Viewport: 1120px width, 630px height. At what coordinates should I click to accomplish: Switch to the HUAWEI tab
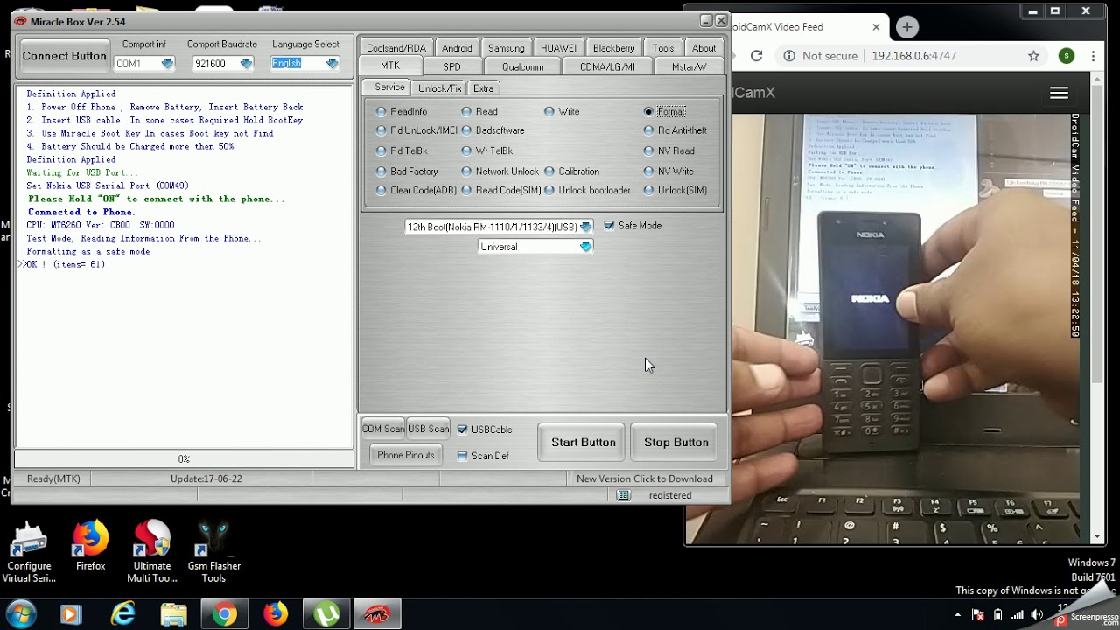[x=558, y=48]
